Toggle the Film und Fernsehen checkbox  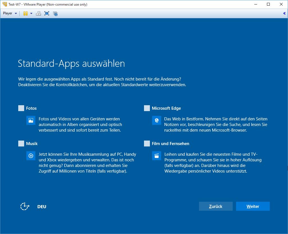[x=147, y=144]
